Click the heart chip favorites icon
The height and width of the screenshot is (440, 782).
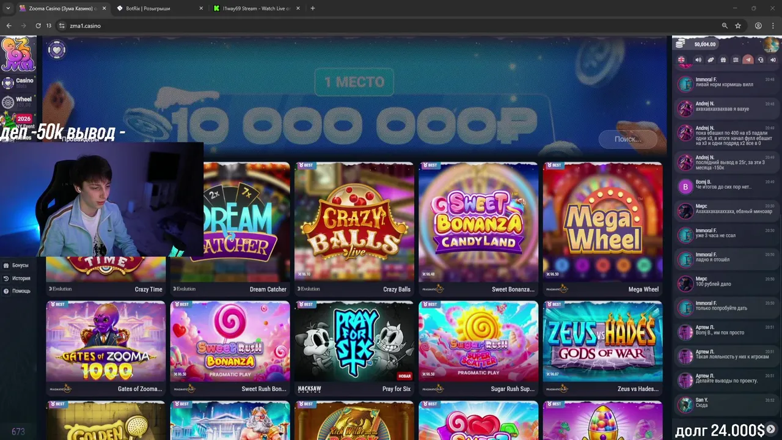[x=56, y=50]
